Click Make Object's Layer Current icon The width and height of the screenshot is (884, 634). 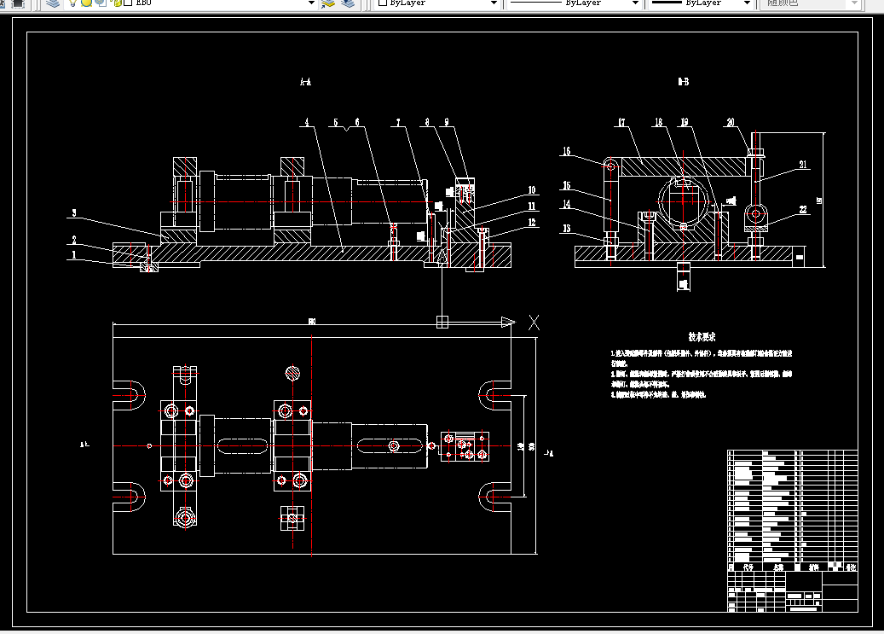point(328,3)
